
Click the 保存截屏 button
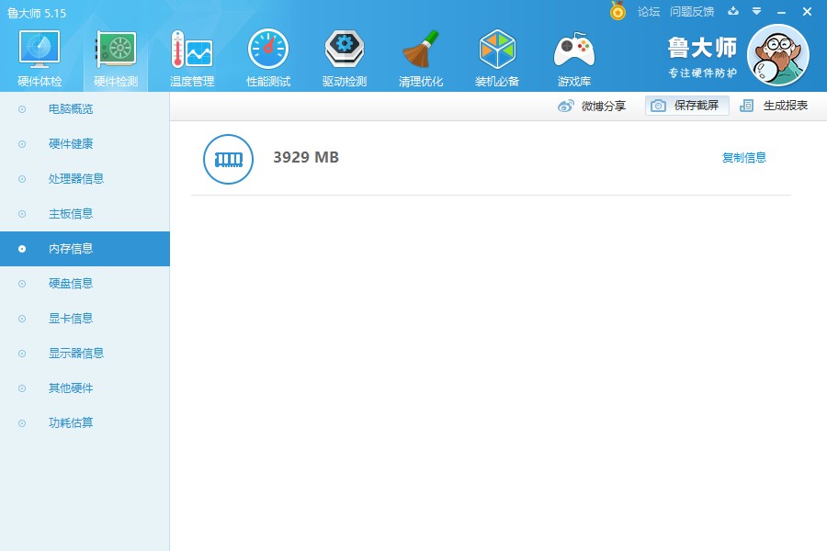[686, 106]
